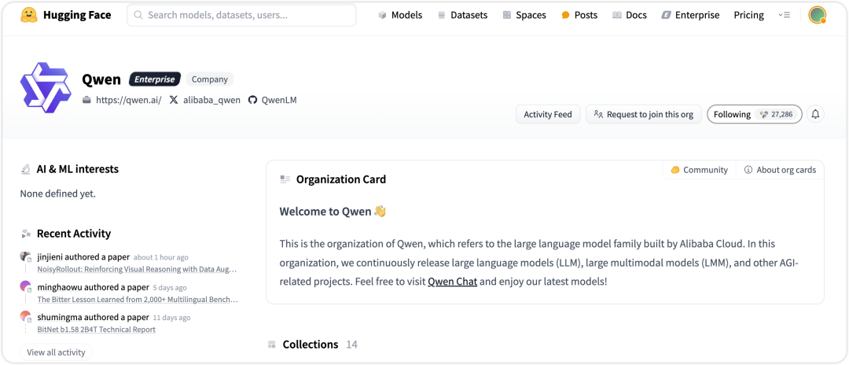Image resolution: width=849 pixels, height=365 pixels.
Task: Click the Collections heading
Action: [x=311, y=345]
